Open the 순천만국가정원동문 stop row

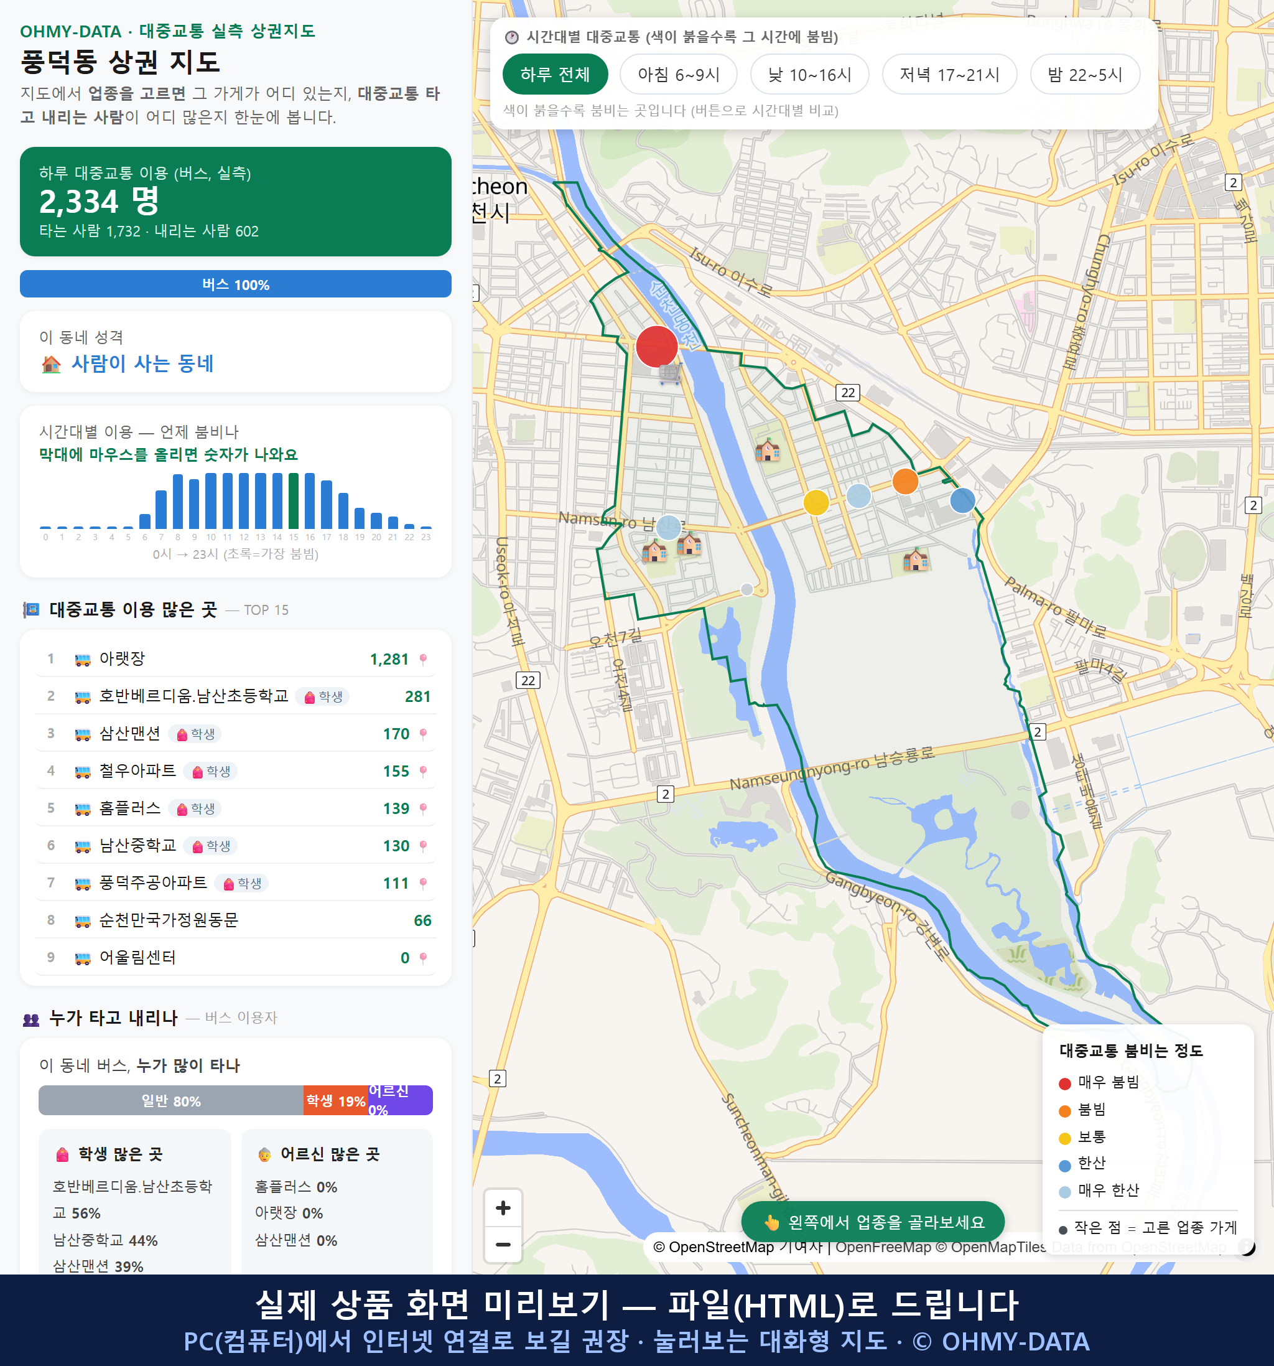point(236,920)
